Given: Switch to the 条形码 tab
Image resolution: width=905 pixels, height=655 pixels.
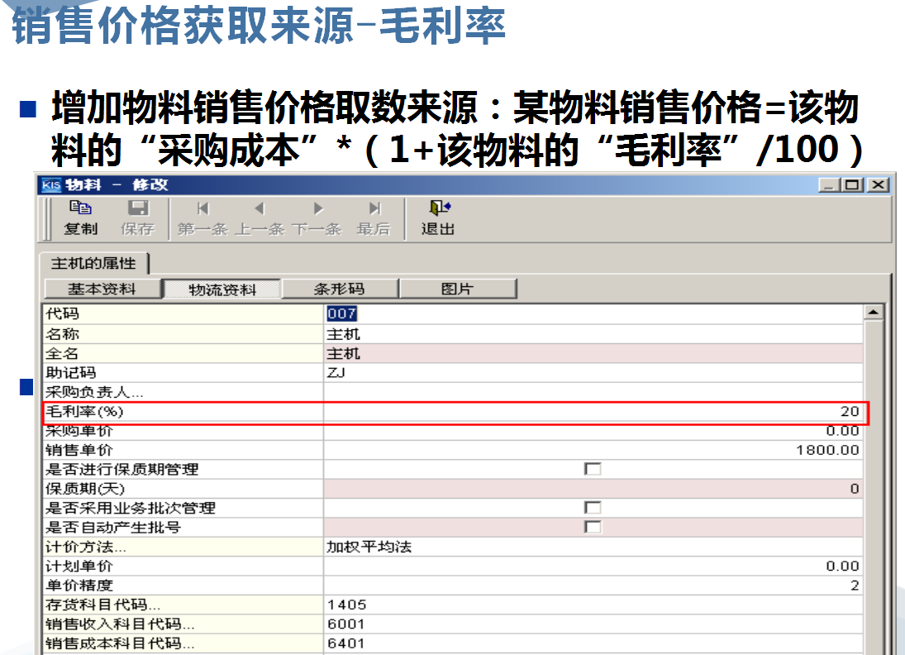Looking at the screenshot, I should (338, 288).
